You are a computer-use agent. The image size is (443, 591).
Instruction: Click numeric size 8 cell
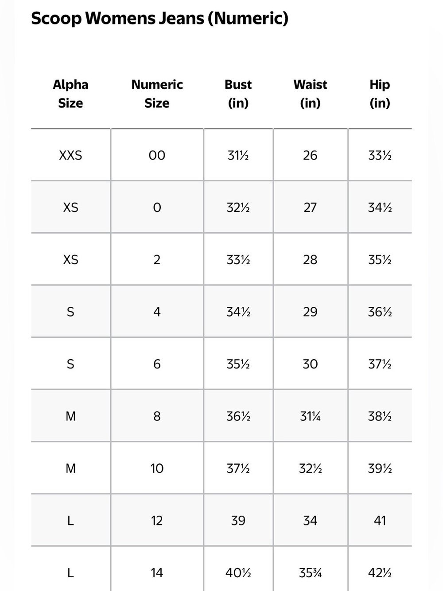[157, 416]
